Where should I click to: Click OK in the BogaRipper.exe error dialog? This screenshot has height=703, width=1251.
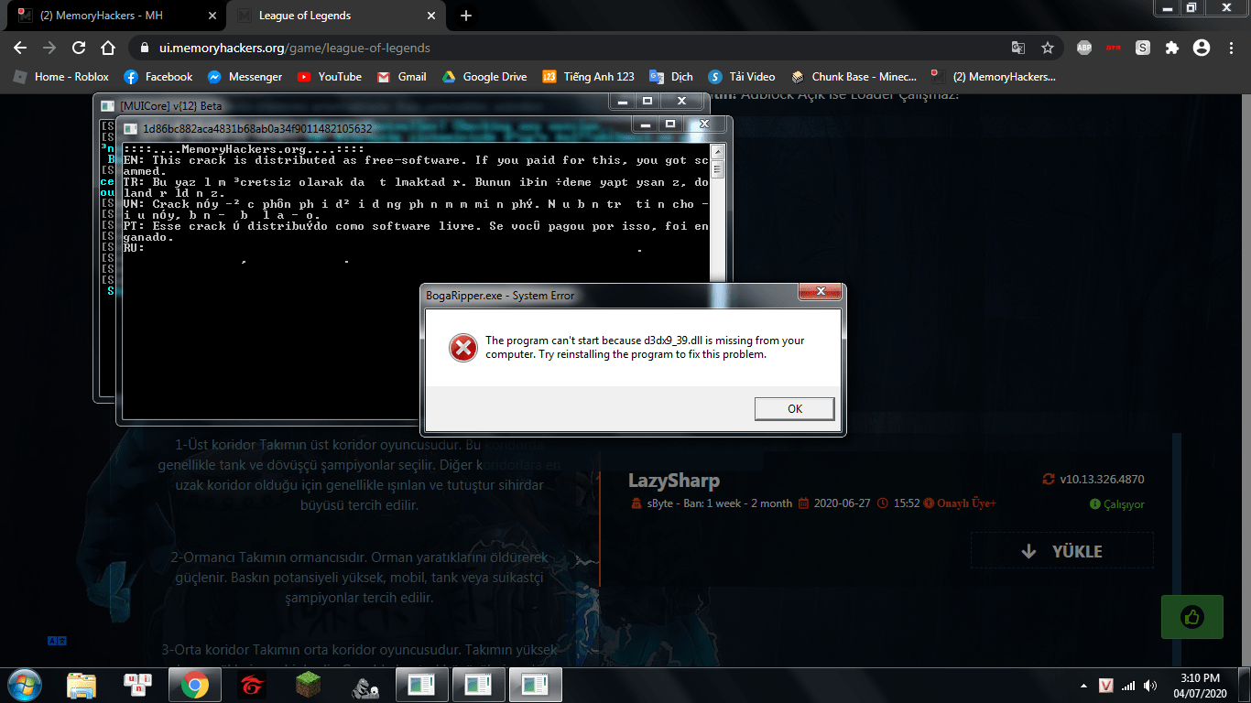click(794, 408)
